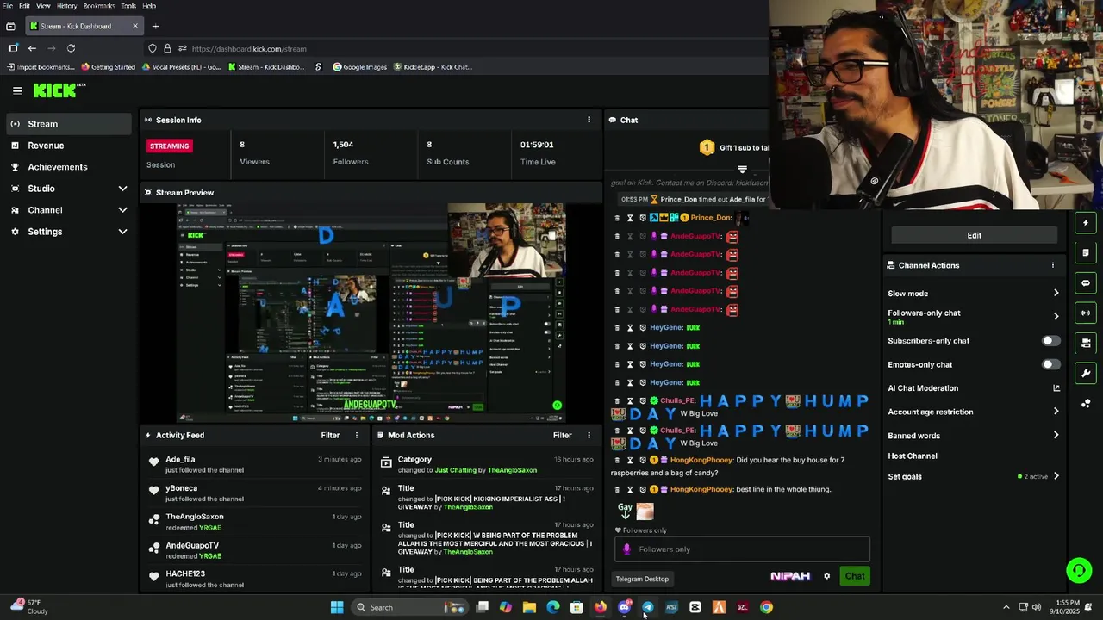Open Activity Feed three-dot menu
This screenshot has height=620, width=1103.
[357, 435]
